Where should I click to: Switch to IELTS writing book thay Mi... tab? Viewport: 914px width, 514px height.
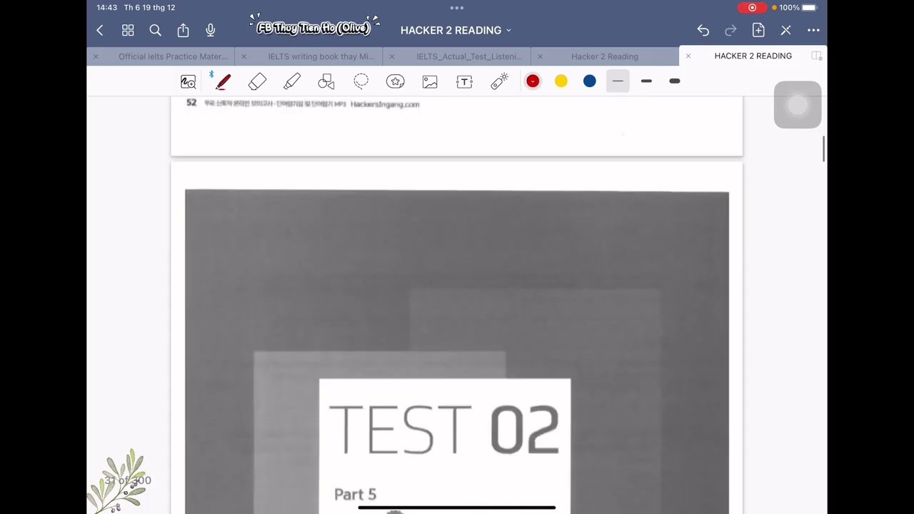click(321, 56)
